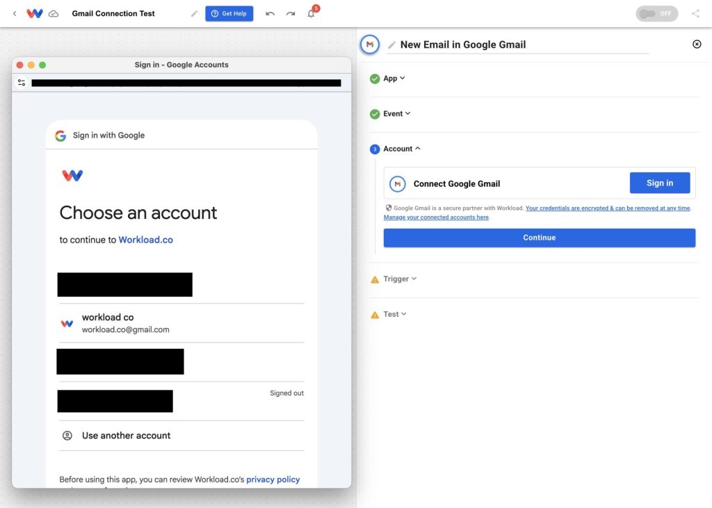This screenshot has height=508, width=712.
Task: Expand the Event section
Action: [396, 113]
